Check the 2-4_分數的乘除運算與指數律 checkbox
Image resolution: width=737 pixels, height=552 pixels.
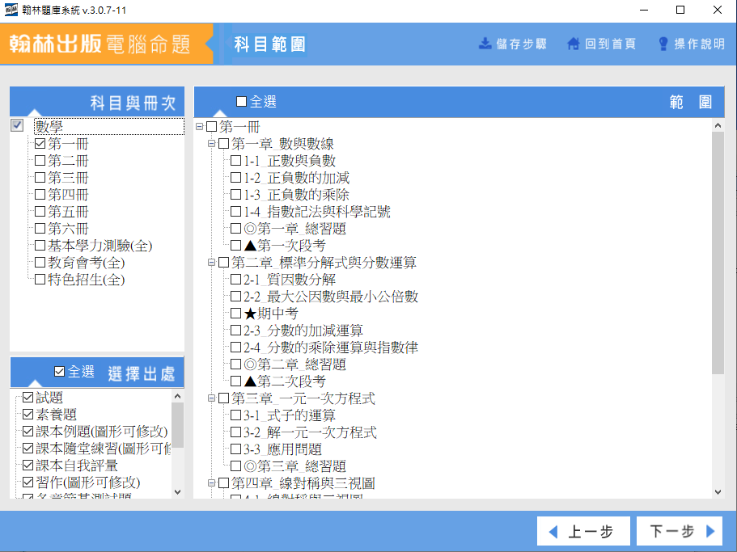tap(235, 347)
